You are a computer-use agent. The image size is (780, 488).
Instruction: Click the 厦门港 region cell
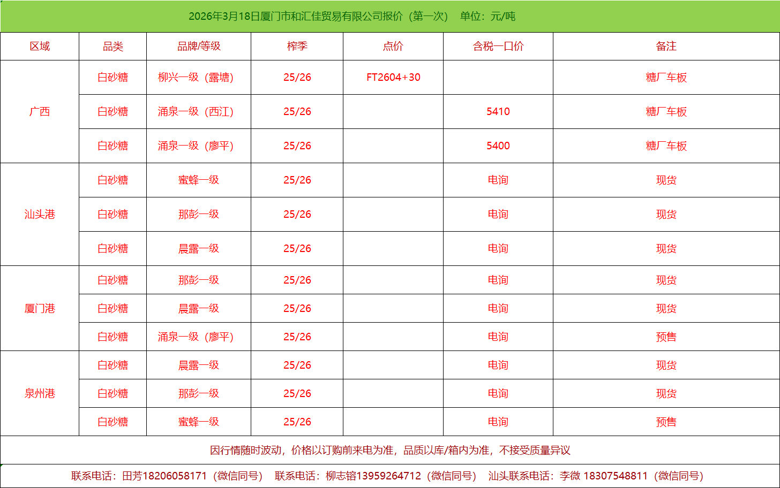click(40, 309)
